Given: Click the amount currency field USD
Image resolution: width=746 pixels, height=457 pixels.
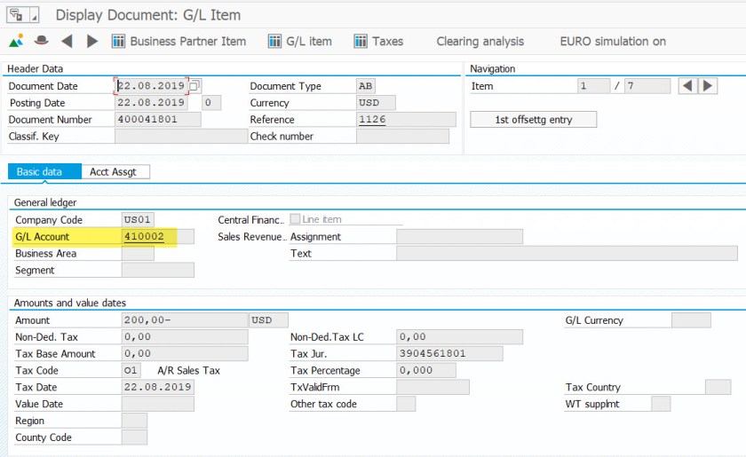Looking at the screenshot, I should (x=268, y=320).
